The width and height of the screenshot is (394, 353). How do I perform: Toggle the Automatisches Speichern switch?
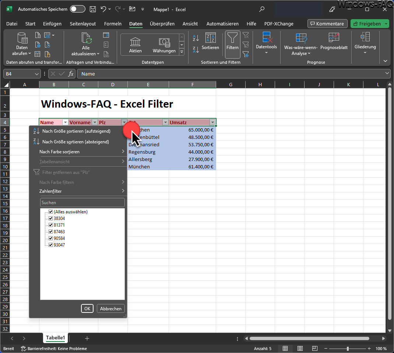[x=77, y=9]
